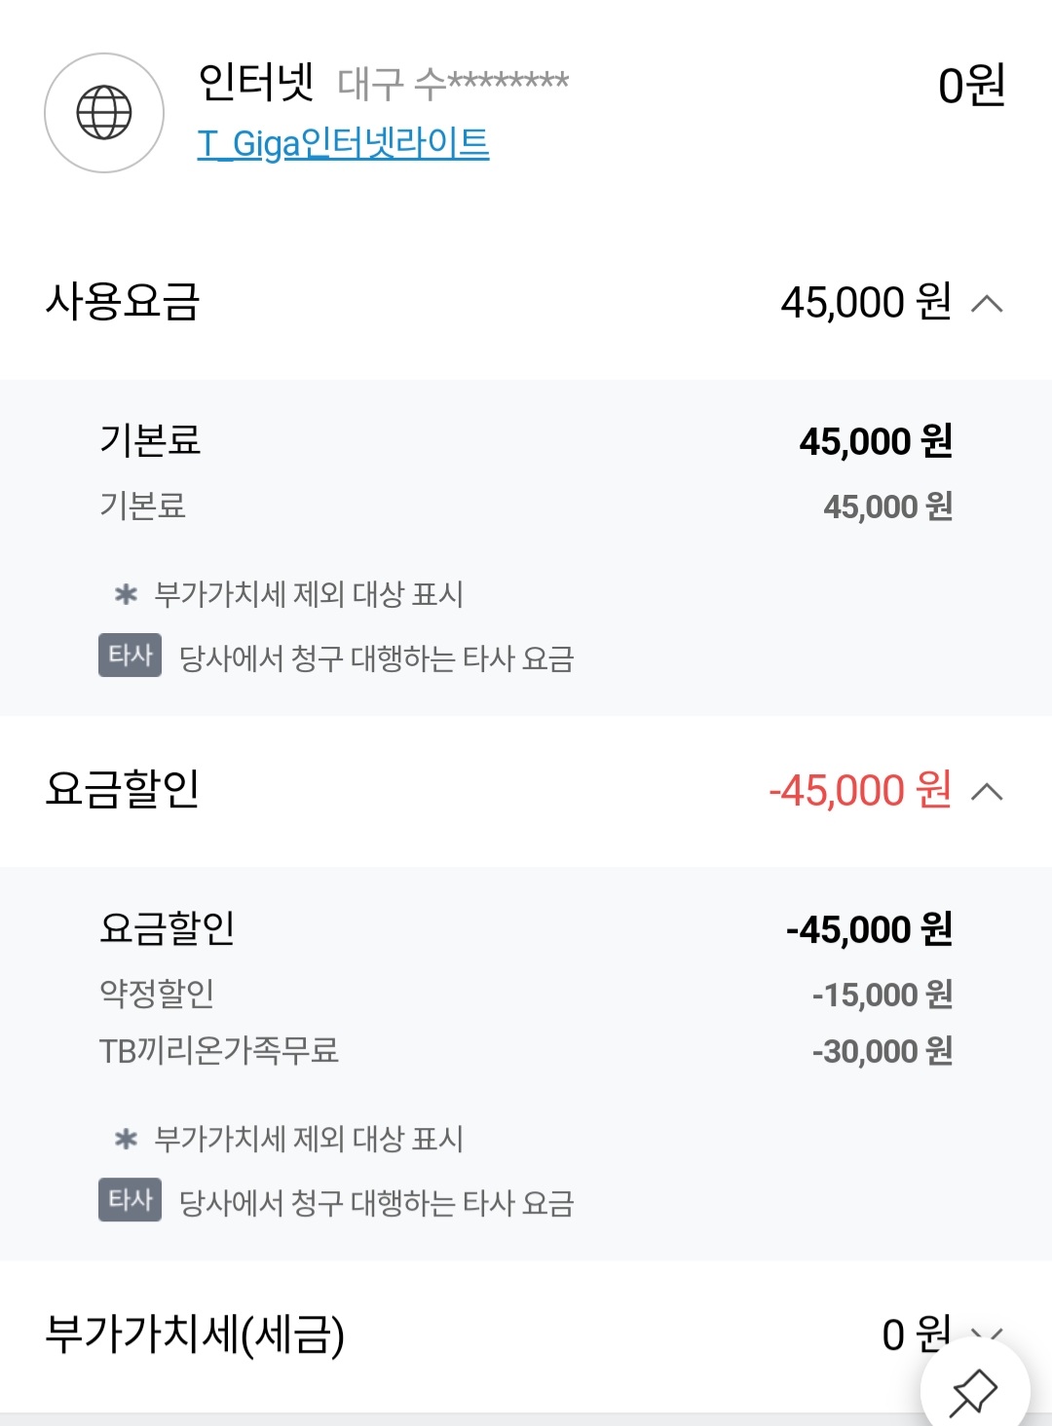Tap the bold 기본료 45,000 원 amount

(x=875, y=442)
